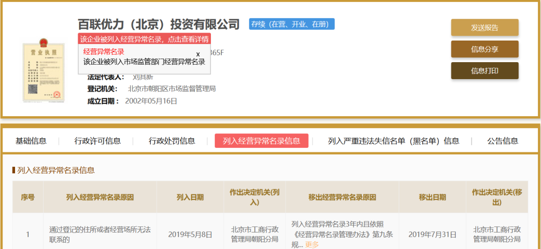Click establishment date 2002年05月16日

point(151,101)
